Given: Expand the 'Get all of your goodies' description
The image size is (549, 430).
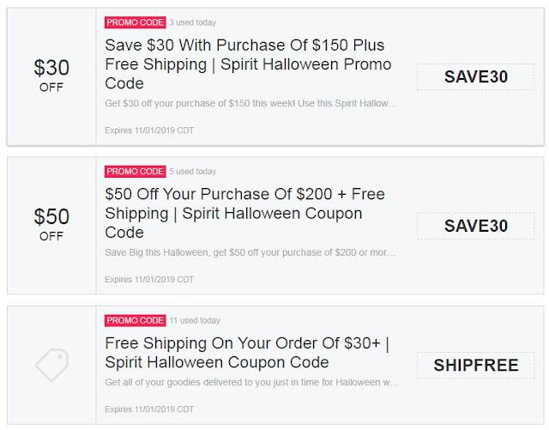Looking at the screenshot, I should pyautogui.click(x=251, y=382).
